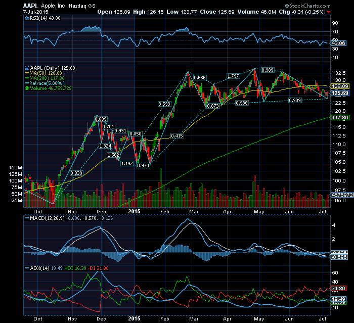
Task: Click the Mar label under the price chart
Action: [194, 211]
